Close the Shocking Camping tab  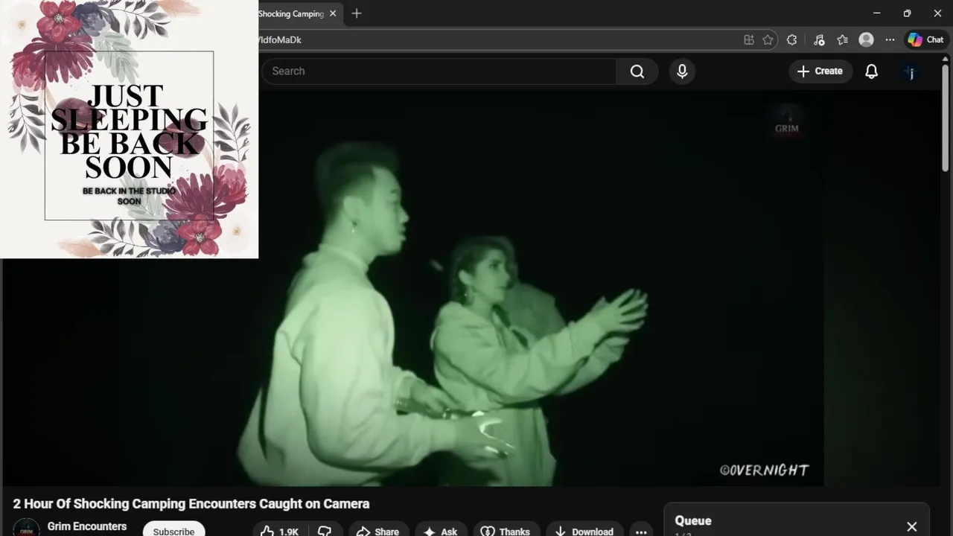click(333, 13)
